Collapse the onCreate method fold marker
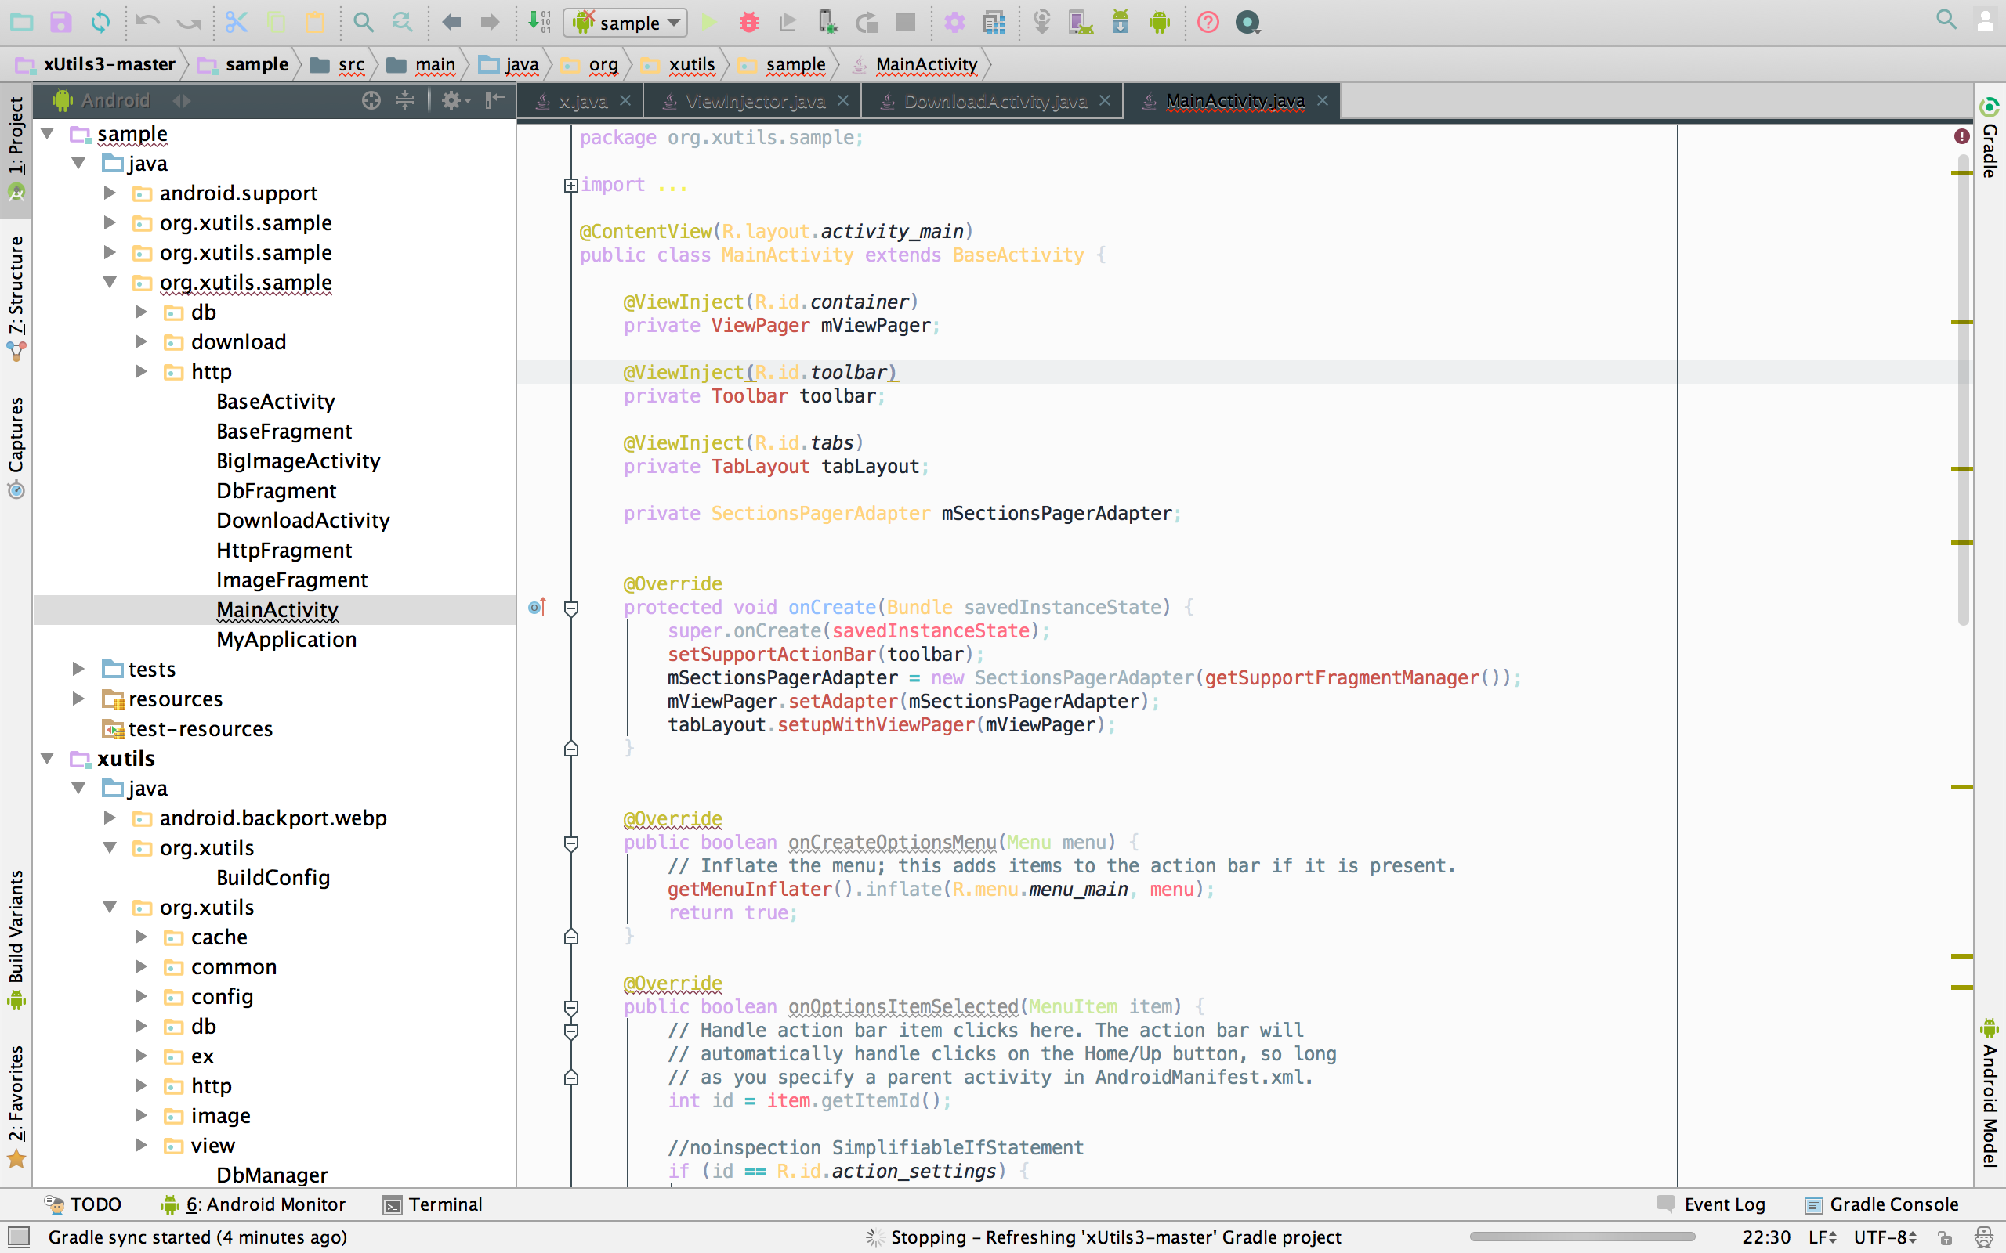 click(571, 608)
